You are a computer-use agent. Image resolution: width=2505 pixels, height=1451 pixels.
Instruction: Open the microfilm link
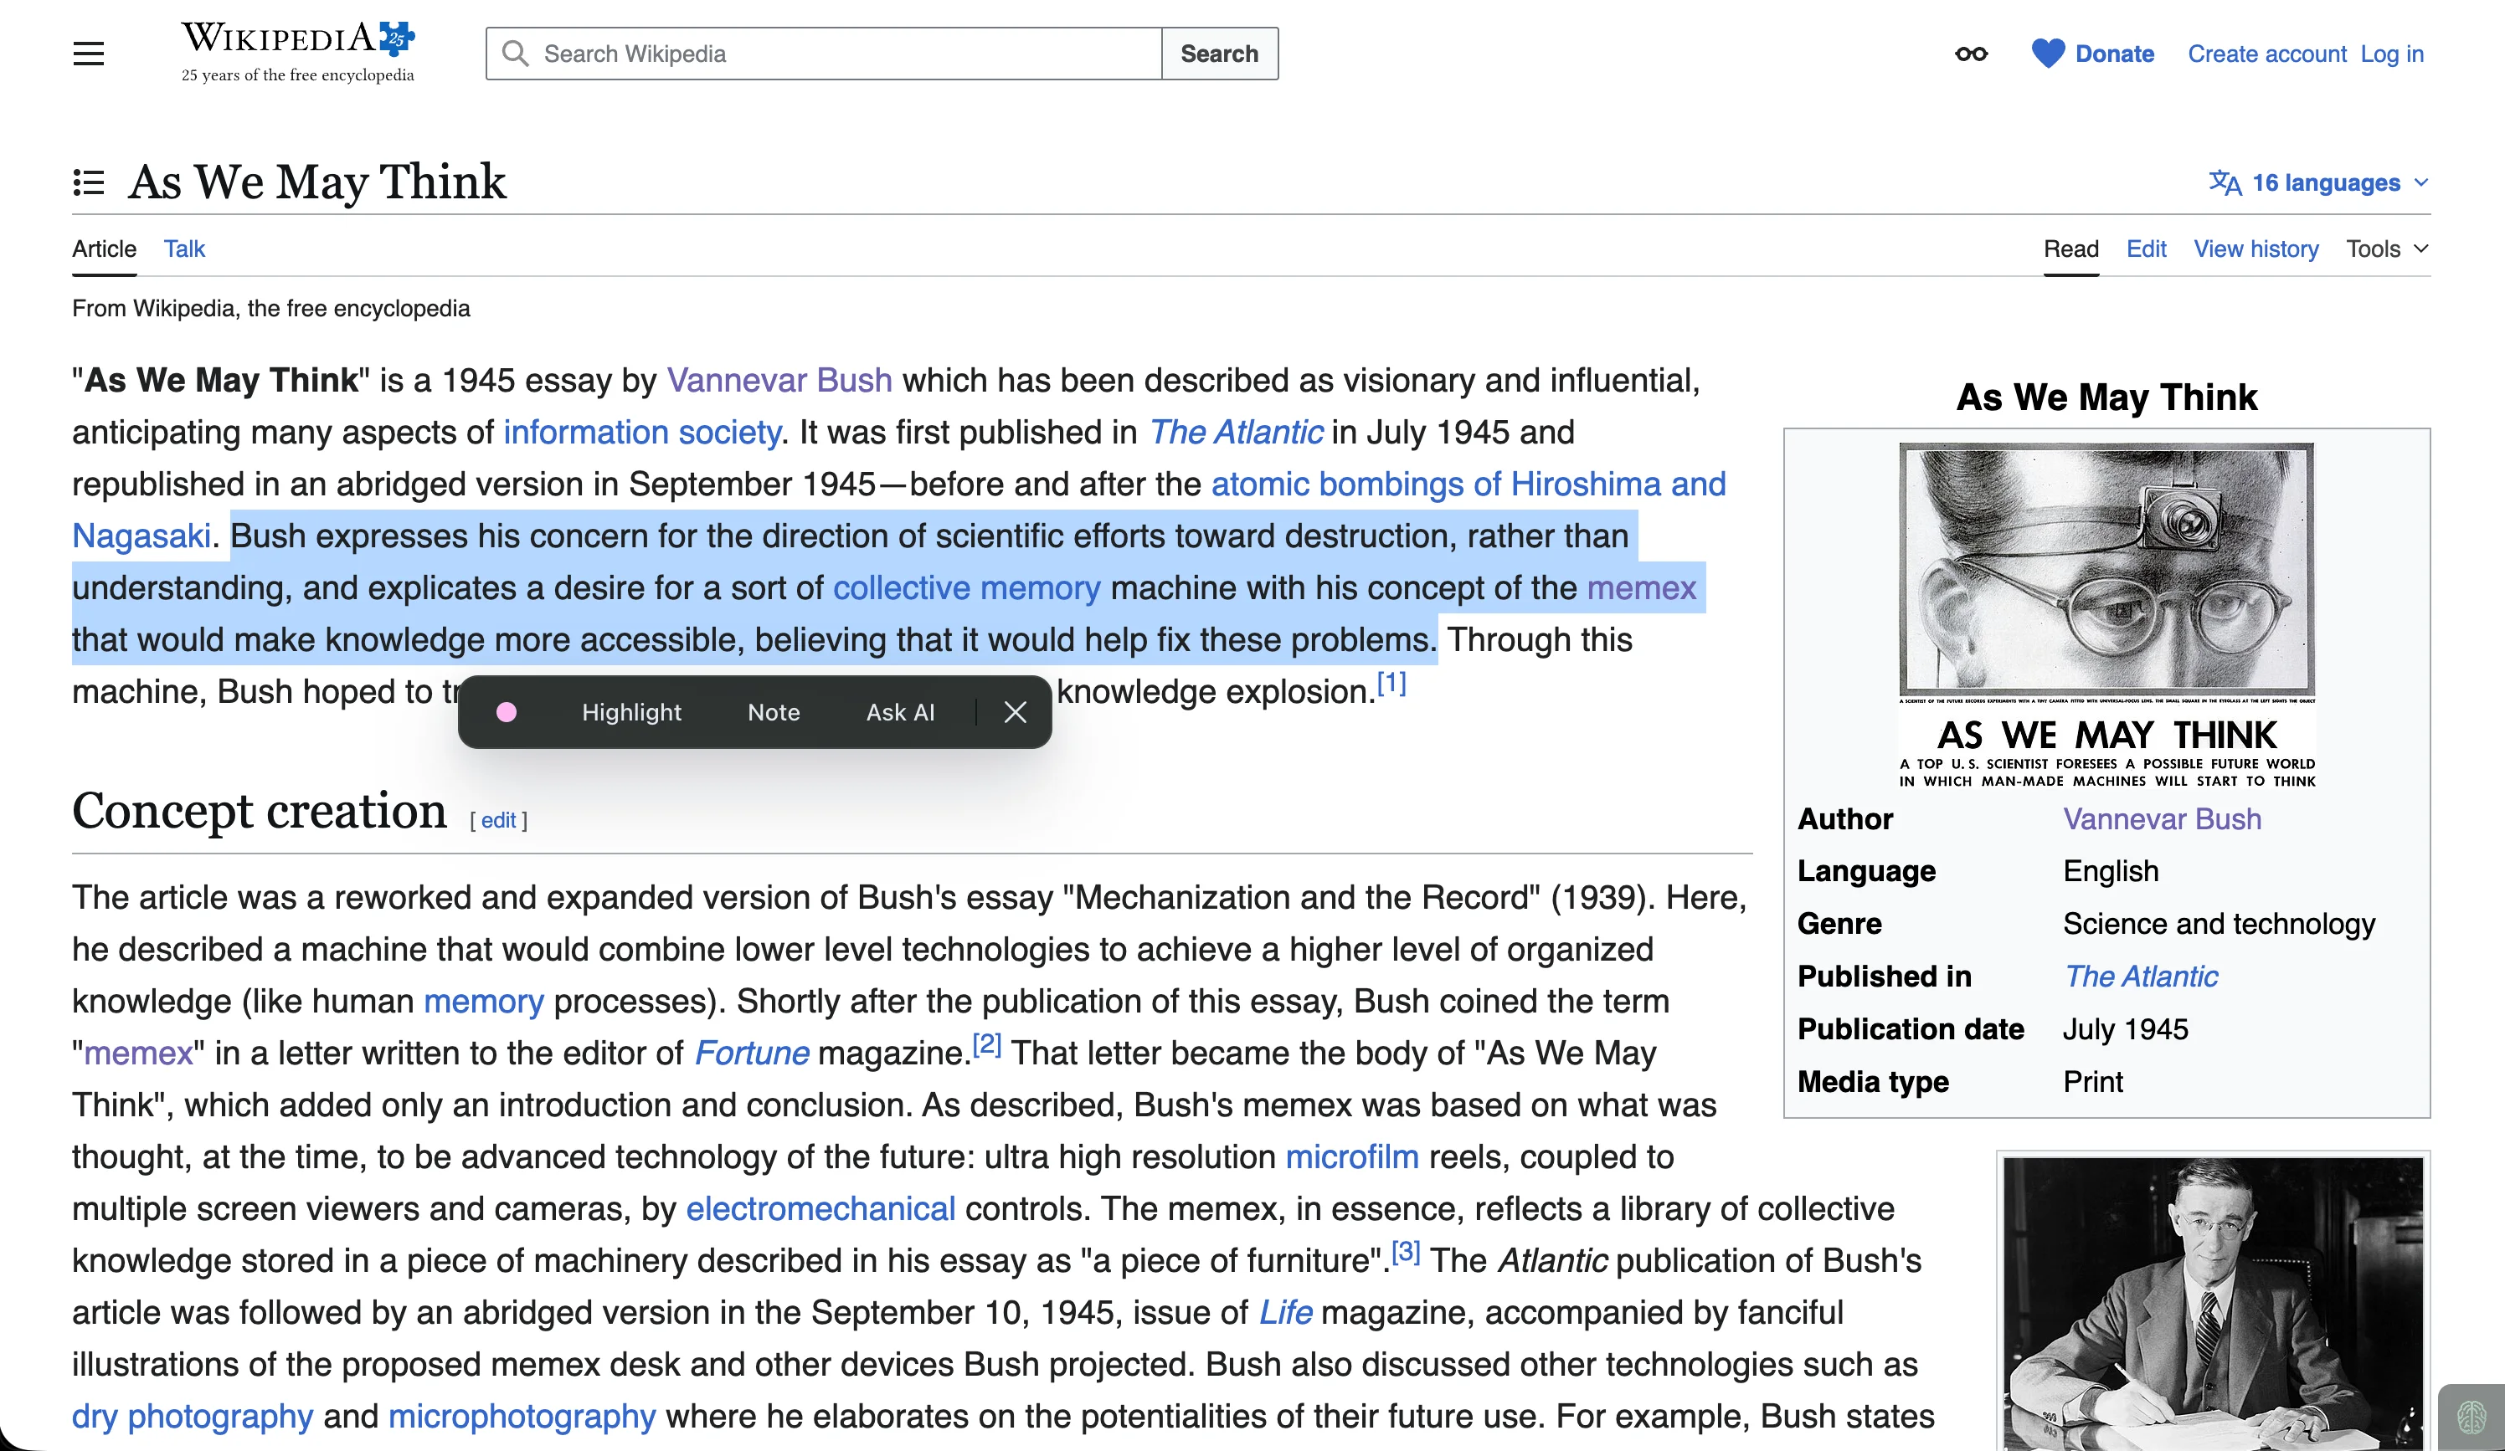click(1352, 1156)
